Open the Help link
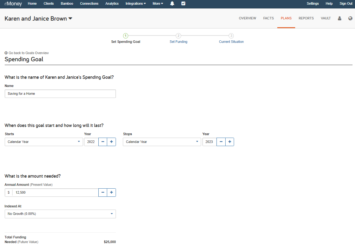Viewport: 355px width, 249px height. point(329,3)
